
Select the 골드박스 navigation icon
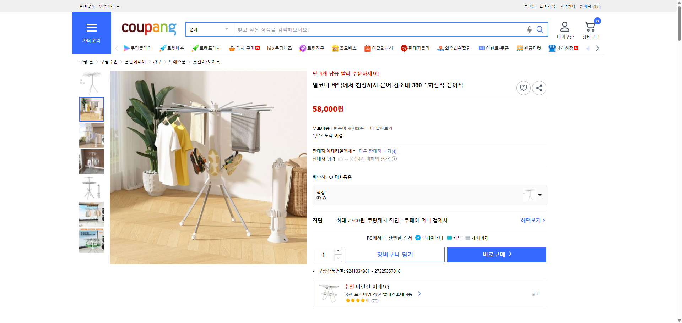(x=344, y=48)
